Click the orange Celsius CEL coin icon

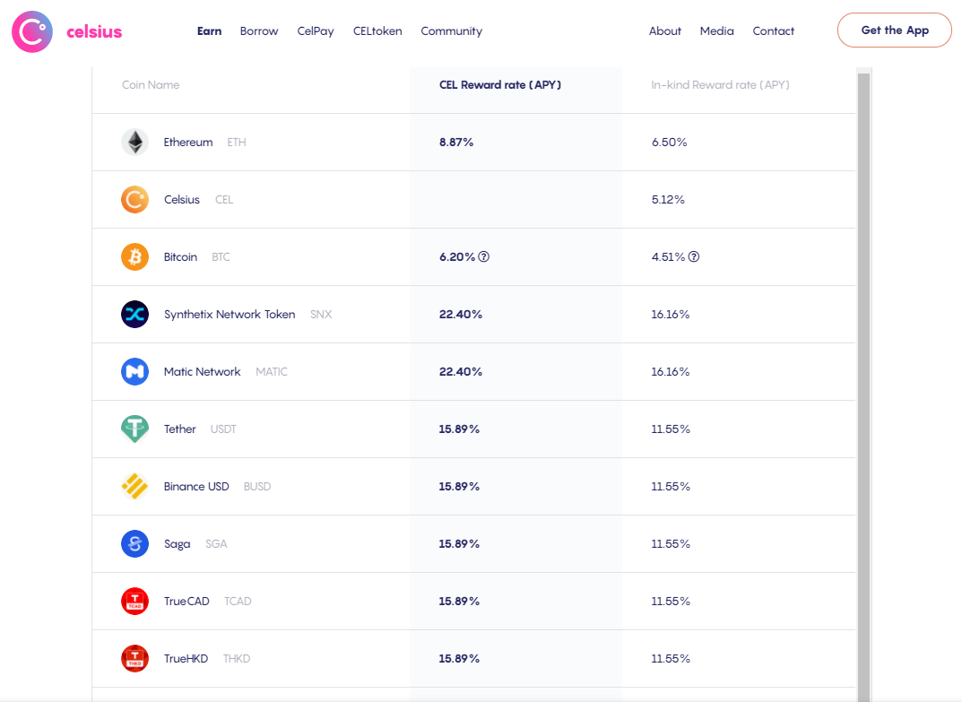(x=135, y=199)
